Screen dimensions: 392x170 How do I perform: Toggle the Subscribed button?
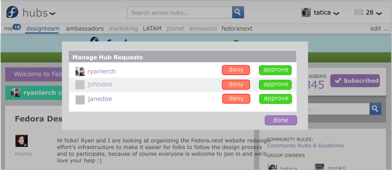355,81
